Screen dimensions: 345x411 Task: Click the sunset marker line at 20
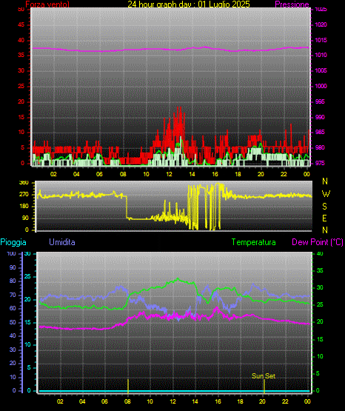[x=264, y=386]
